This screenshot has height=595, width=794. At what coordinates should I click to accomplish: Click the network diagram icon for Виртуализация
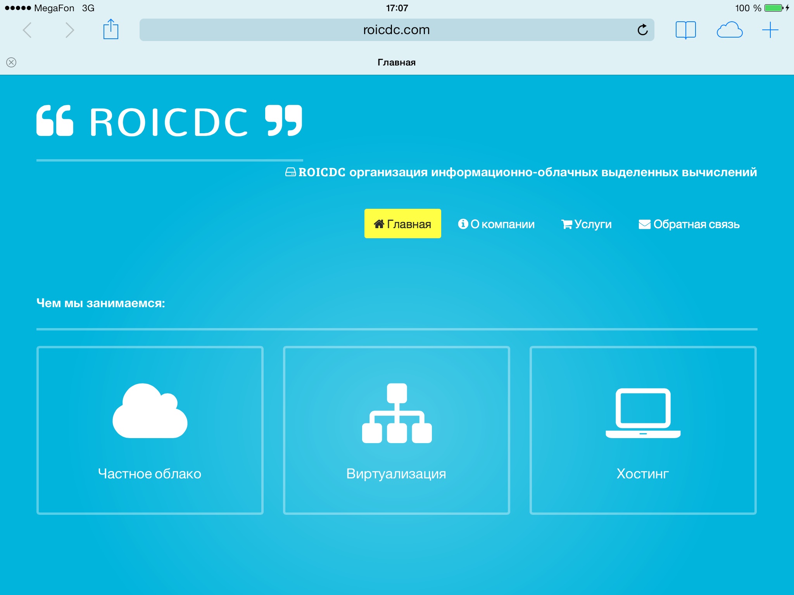(397, 413)
